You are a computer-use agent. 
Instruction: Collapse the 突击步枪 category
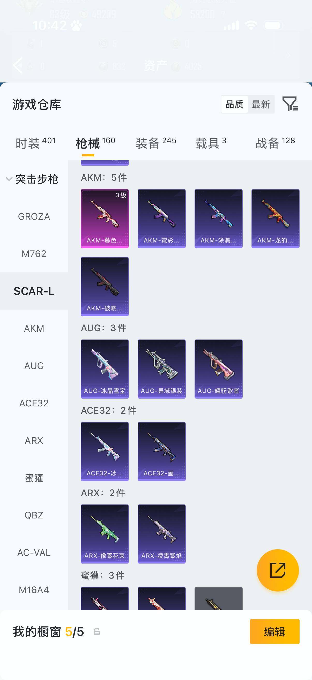[32, 179]
